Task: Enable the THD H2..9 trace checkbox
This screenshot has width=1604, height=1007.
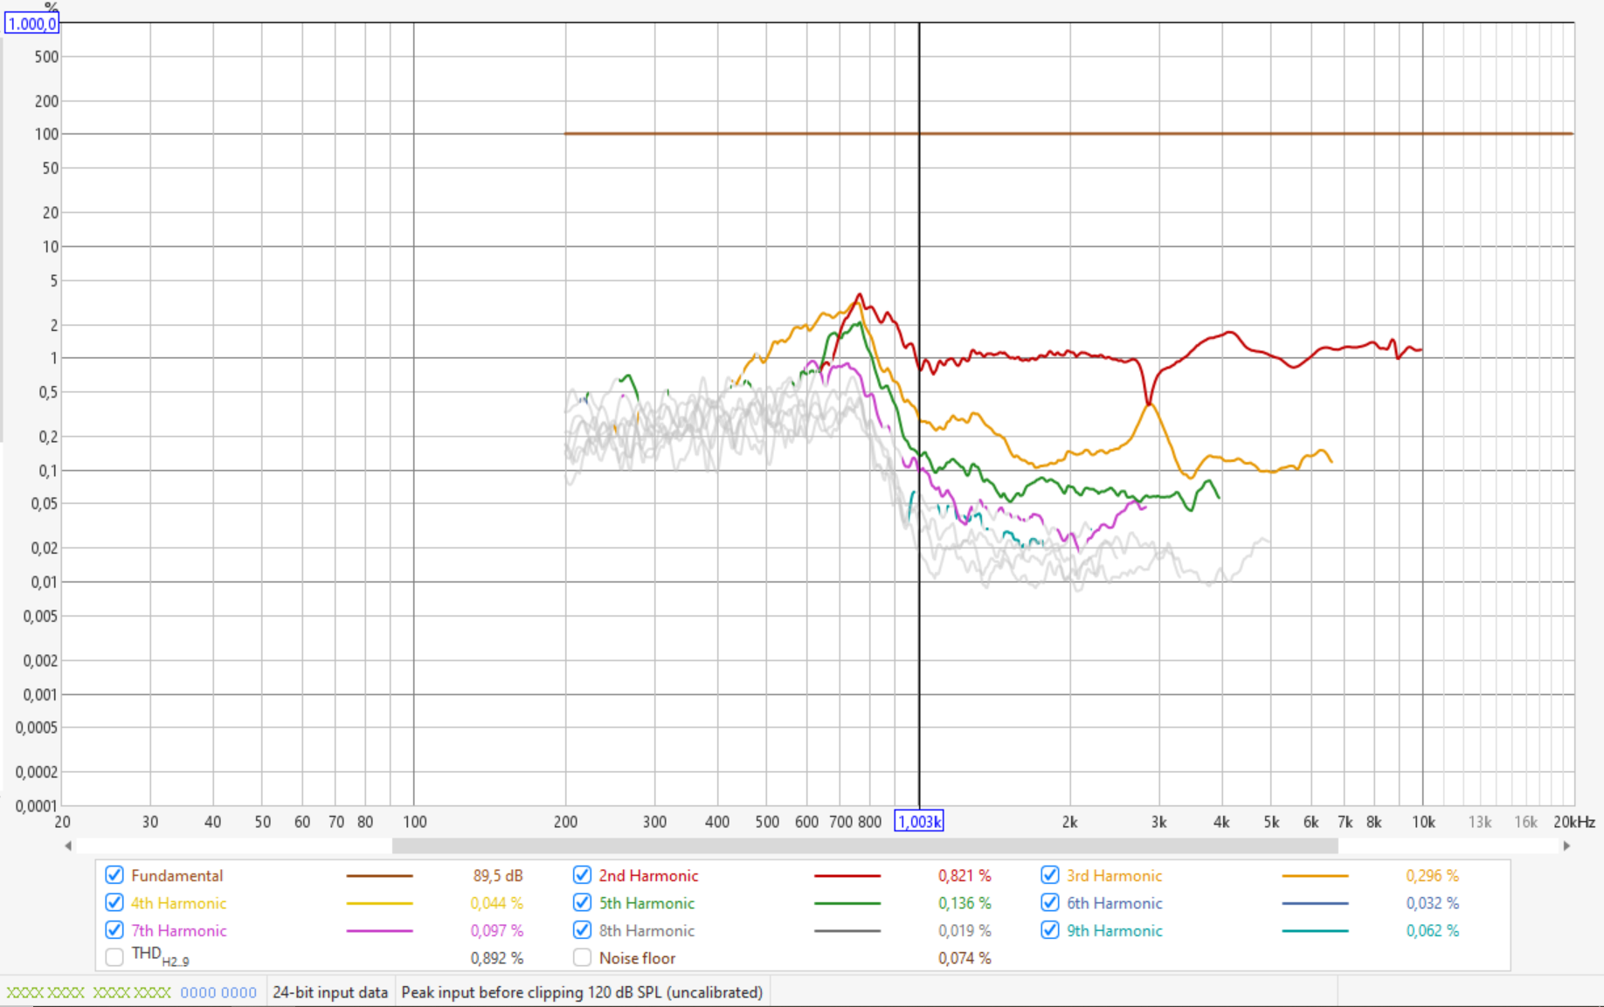Action: pyautogui.click(x=114, y=957)
